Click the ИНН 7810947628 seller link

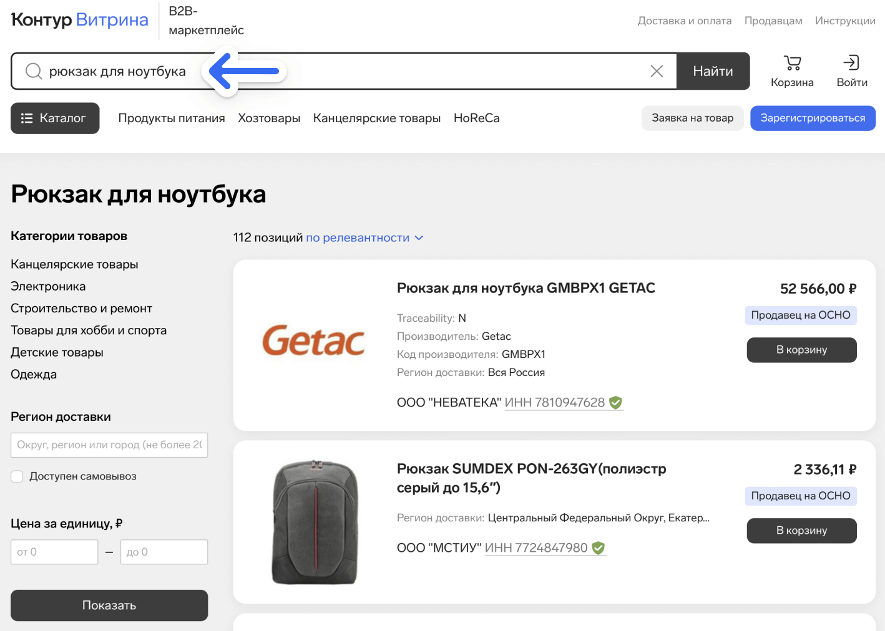tap(555, 403)
